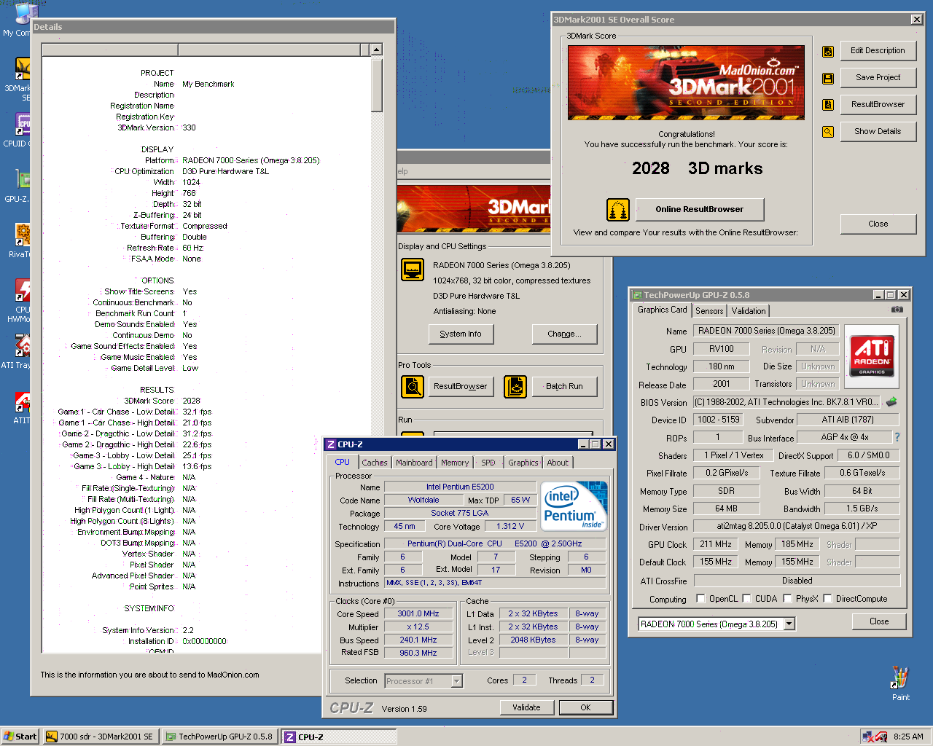The width and height of the screenshot is (933, 746).
Task: Switch to the 7000 sdr - 3DMark2001 SE taskbar item
Action: pos(100,737)
